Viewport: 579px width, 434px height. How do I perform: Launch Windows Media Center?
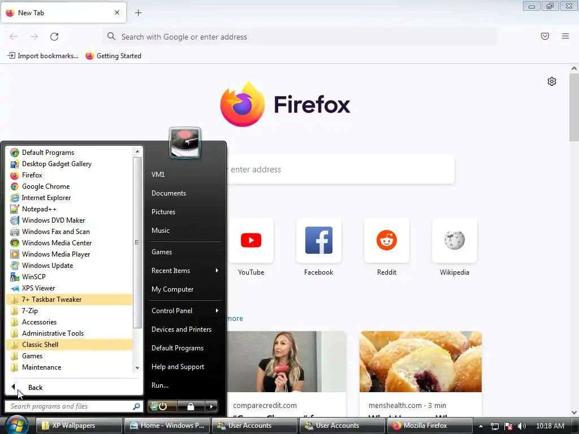pos(69,243)
